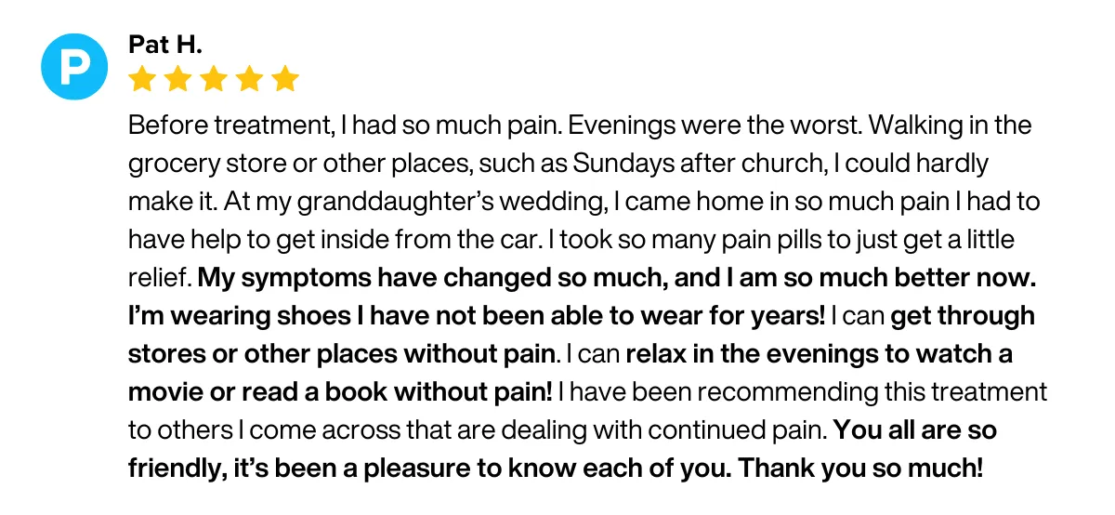
Task: Select the first rating star
Action: coord(142,79)
